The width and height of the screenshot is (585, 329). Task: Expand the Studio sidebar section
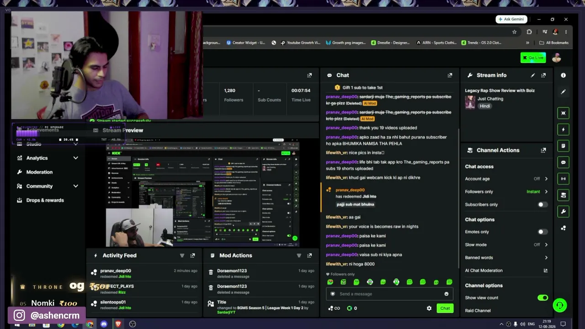coord(75,144)
